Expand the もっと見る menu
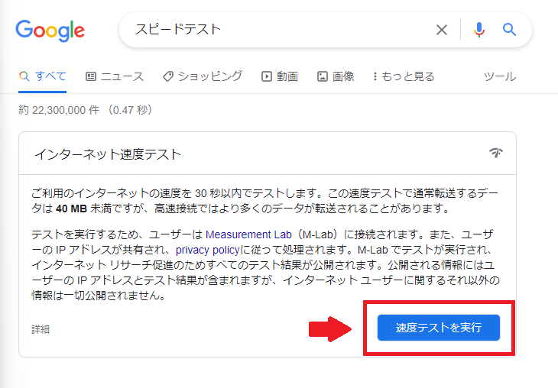 point(404,76)
